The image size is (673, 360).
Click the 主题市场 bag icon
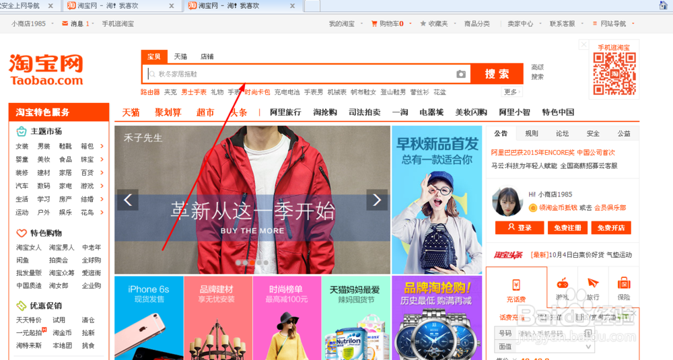22,131
